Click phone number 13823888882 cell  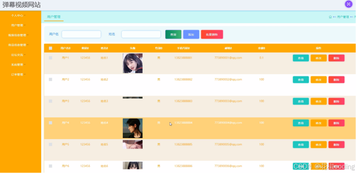[183, 80]
